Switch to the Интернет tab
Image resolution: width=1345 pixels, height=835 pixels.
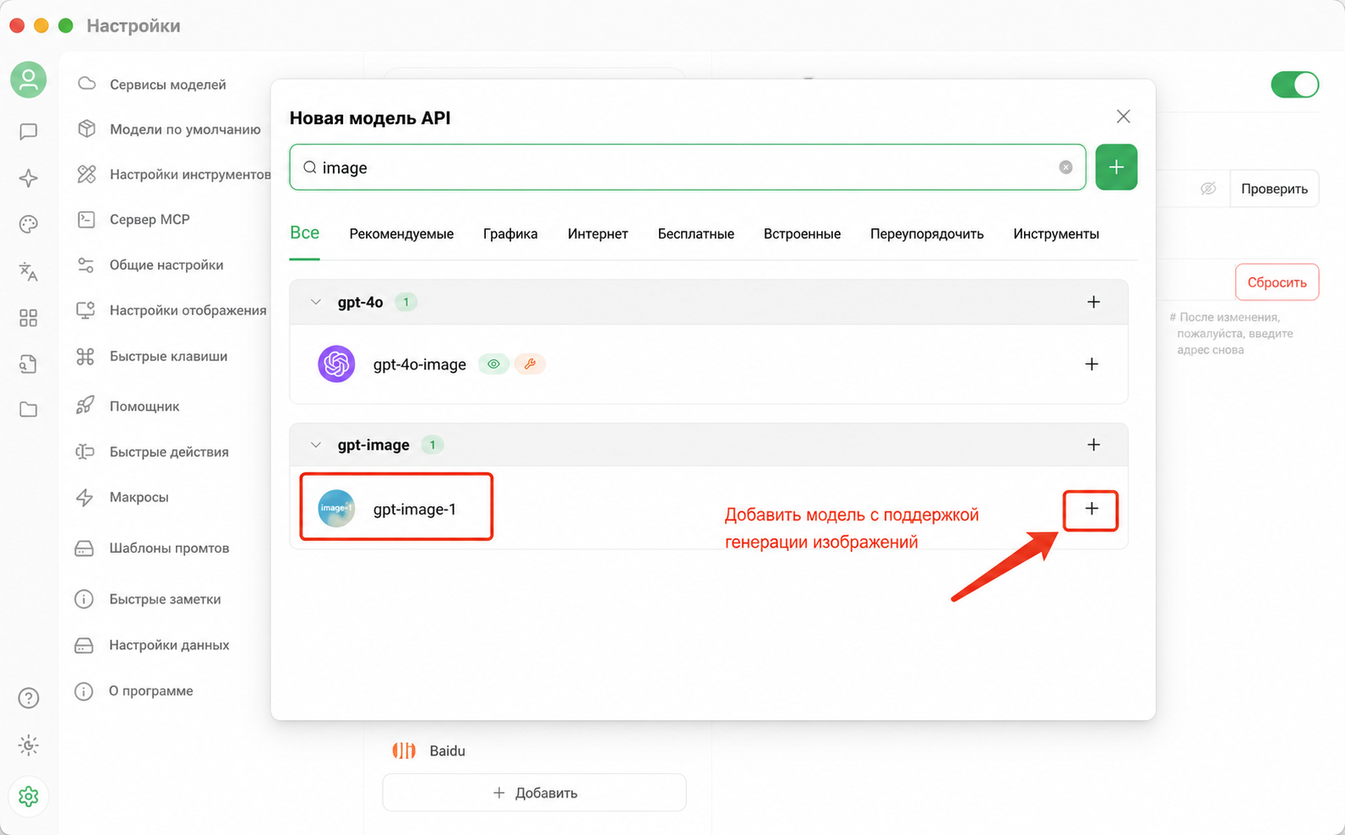pyautogui.click(x=597, y=234)
